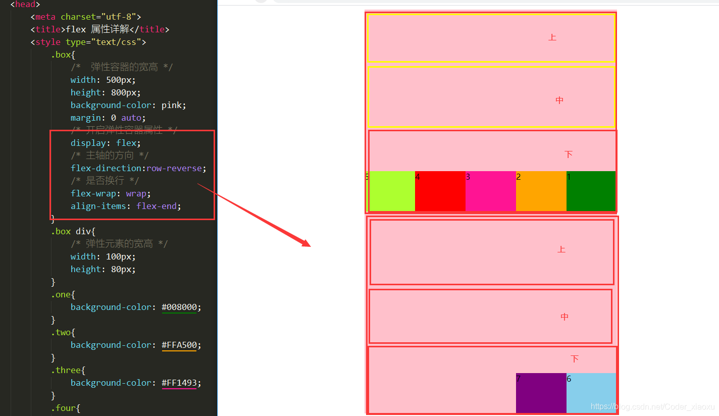Click the '.four{' selector line
The width and height of the screenshot is (719, 416).
pyautogui.click(x=66, y=408)
